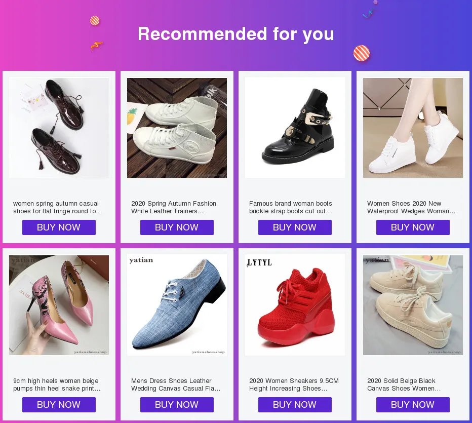Click the 'Recommended for you' heading
Viewport: 472px width, 423px height.
(x=236, y=34)
